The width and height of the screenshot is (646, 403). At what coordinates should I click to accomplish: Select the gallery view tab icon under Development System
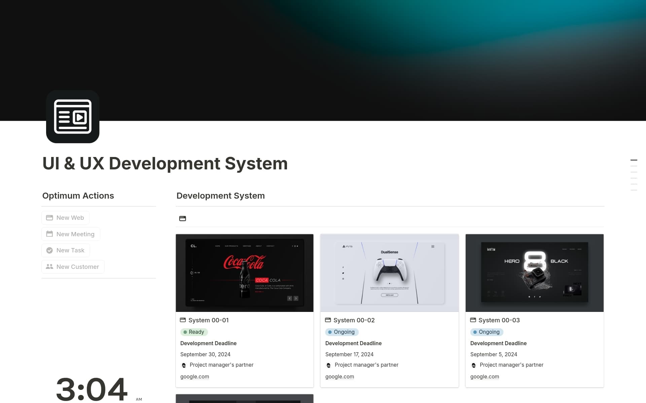(x=183, y=218)
